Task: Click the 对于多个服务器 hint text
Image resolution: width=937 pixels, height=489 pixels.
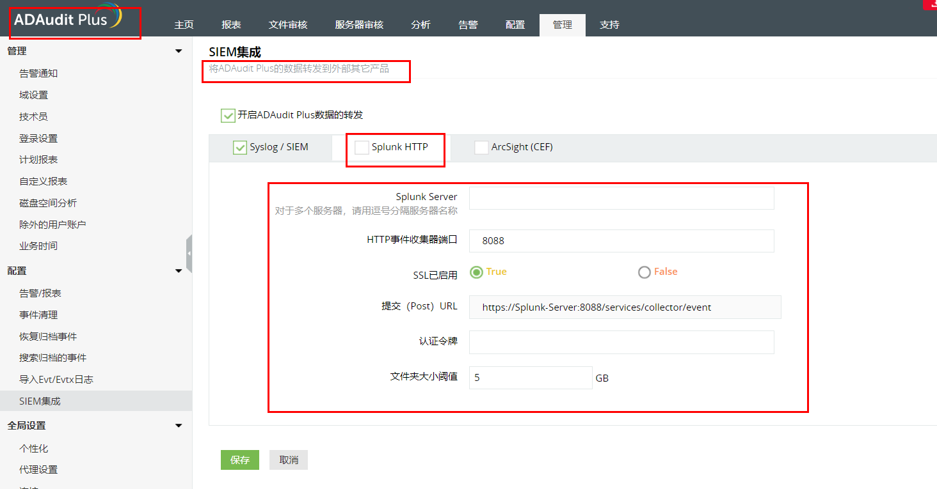Action: [366, 211]
